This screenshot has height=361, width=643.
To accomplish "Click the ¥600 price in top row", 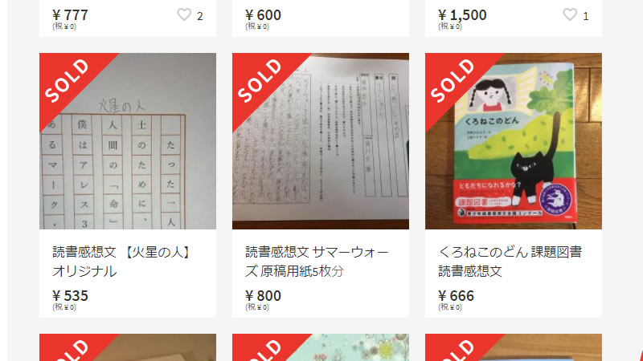I will pyautogui.click(x=263, y=14).
